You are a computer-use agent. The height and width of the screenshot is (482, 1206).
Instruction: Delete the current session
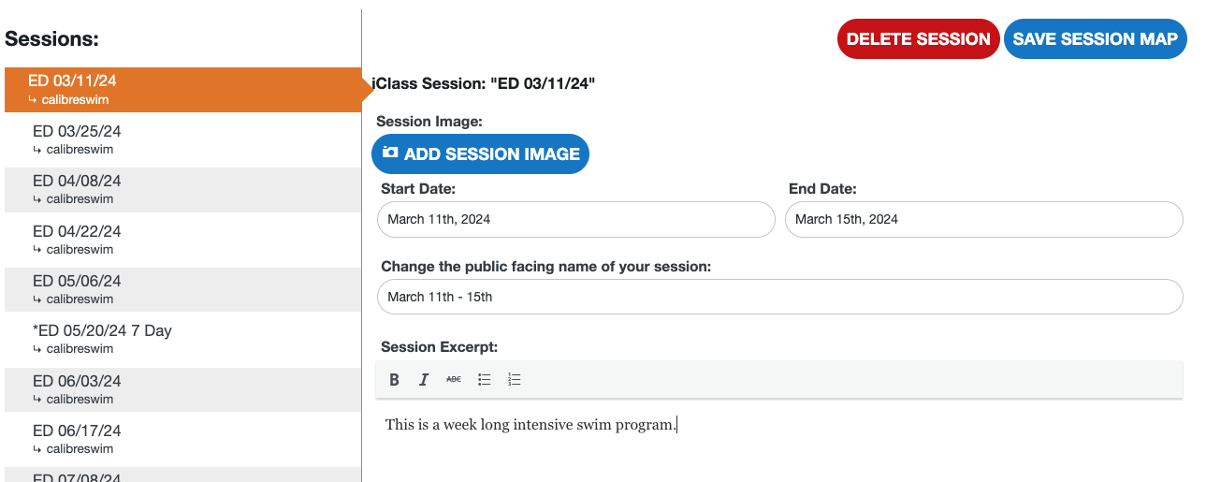click(x=918, y=39)
